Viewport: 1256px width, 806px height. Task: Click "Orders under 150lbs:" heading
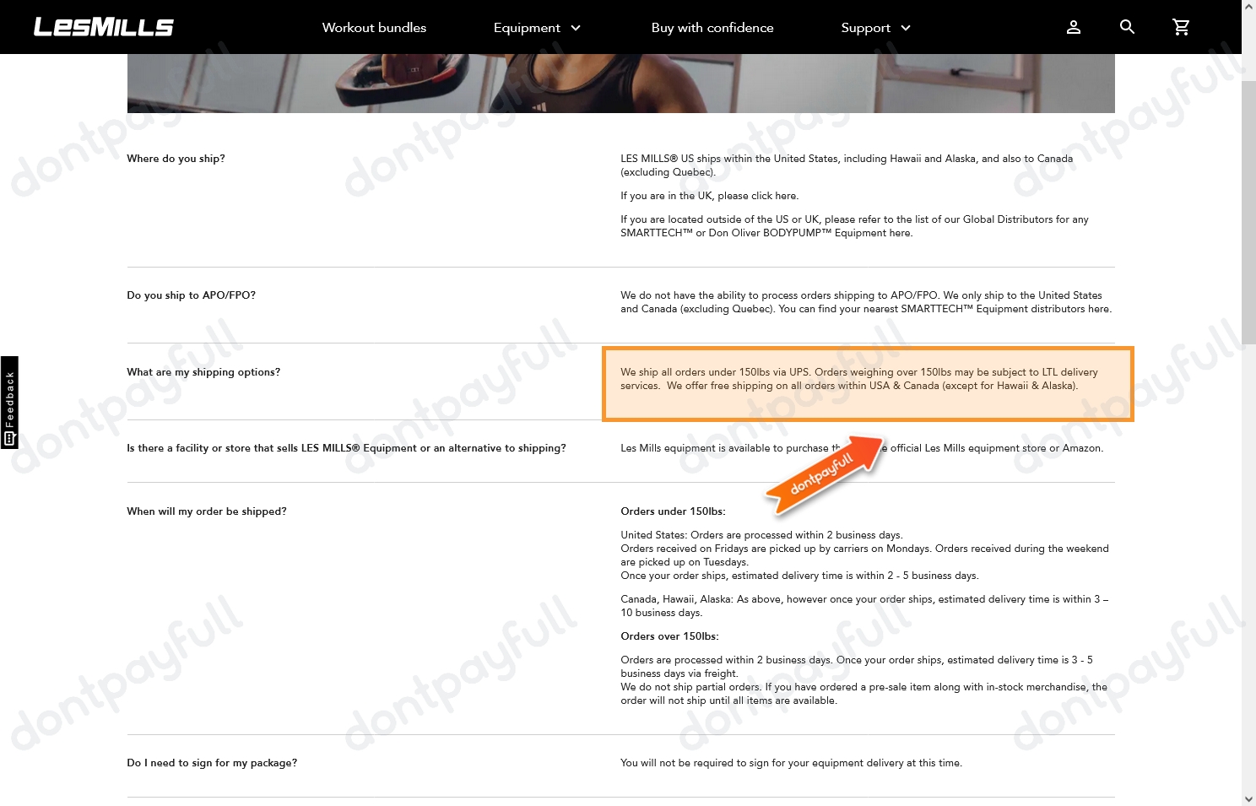pos(673,511)
